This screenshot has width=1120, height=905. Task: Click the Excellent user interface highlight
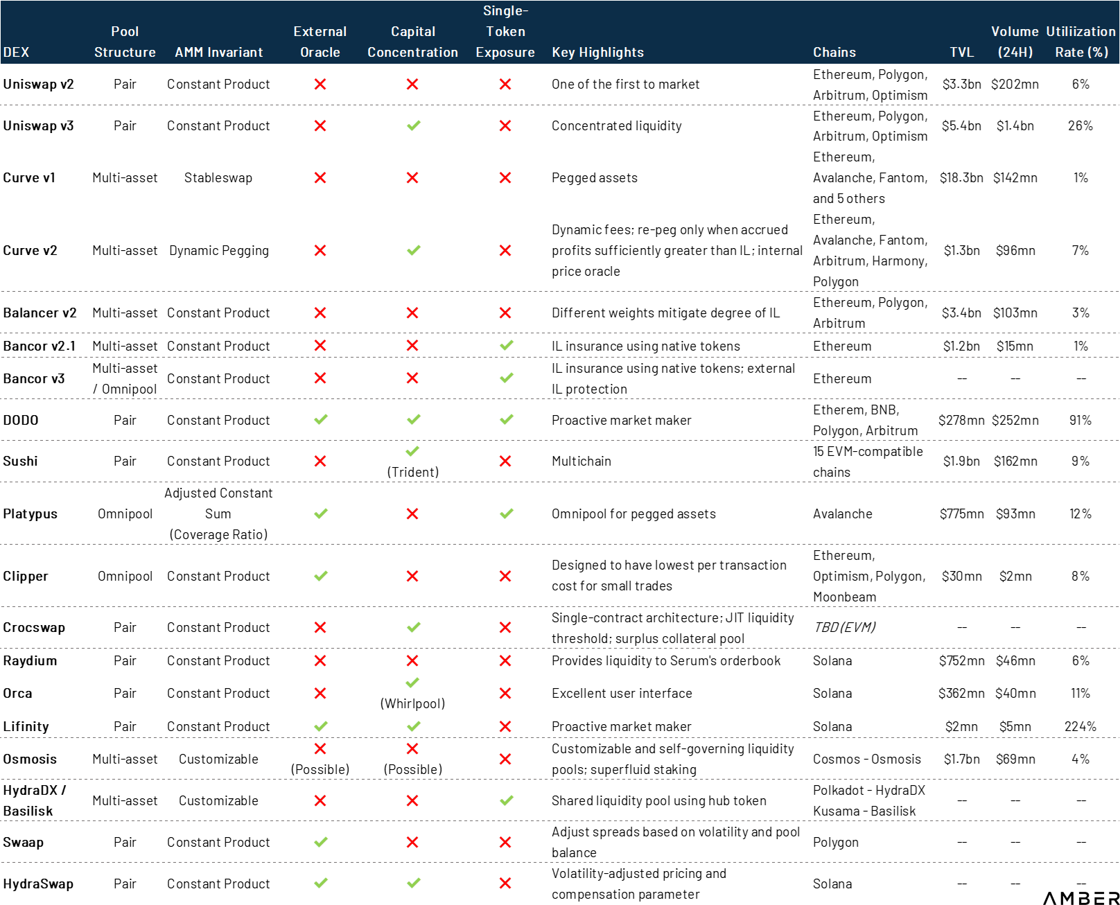[x=622, y=693]
